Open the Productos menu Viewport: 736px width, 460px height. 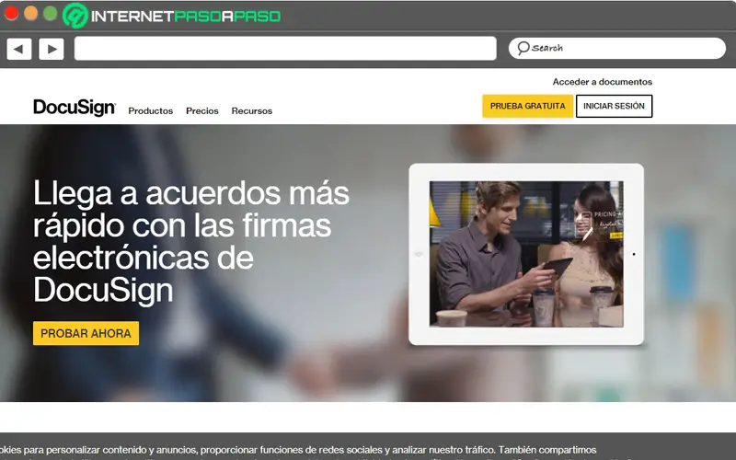(x=151, y=111)
